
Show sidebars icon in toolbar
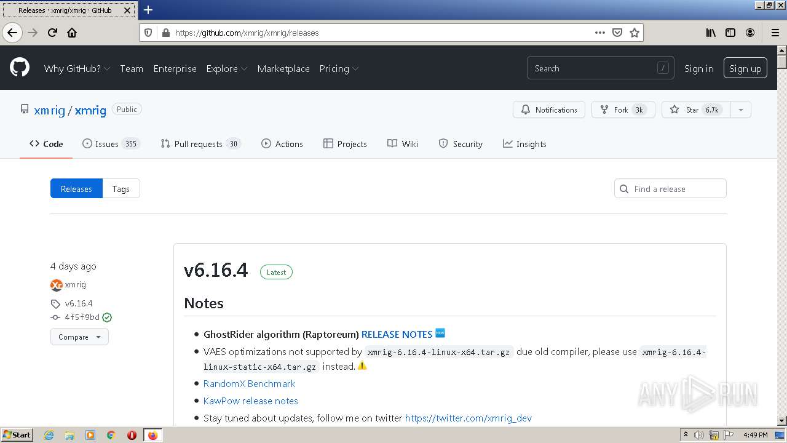click(730, 33)
